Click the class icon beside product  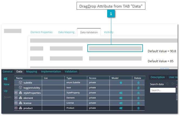point(20,108)
